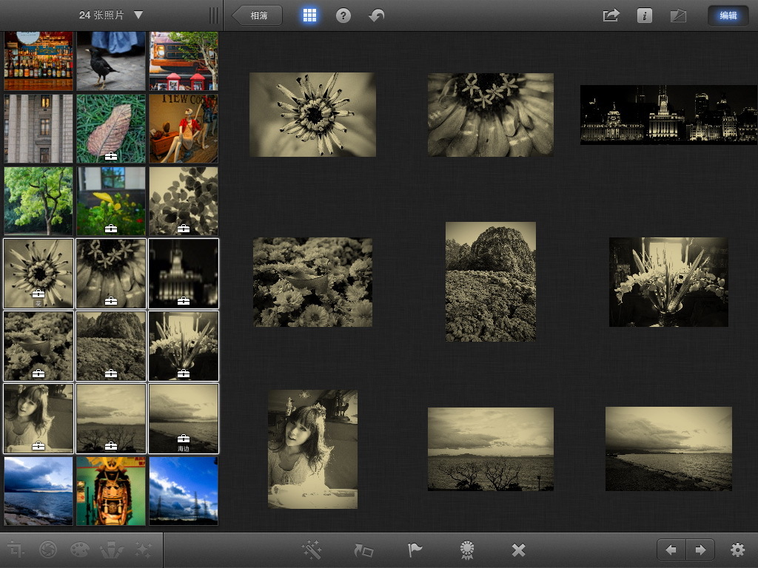Open the settings gear options
758x568 pixels.
point(737,550)
